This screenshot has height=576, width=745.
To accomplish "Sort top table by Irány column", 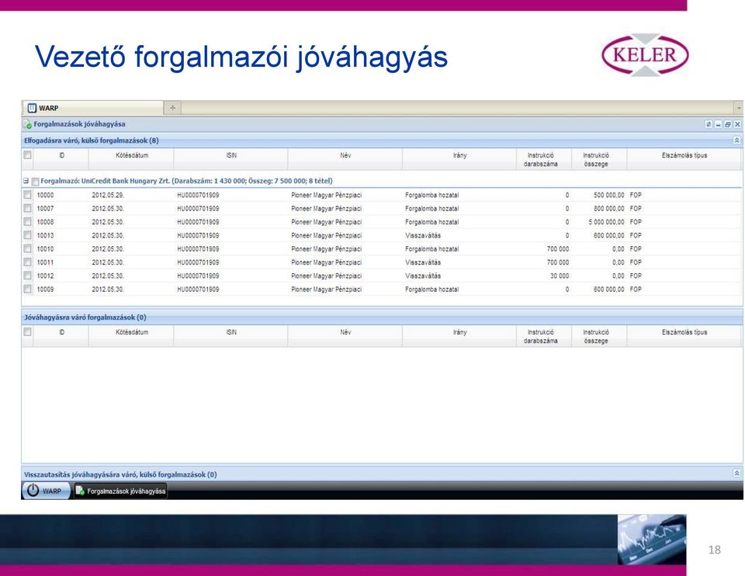I will [x=459, y=159].
